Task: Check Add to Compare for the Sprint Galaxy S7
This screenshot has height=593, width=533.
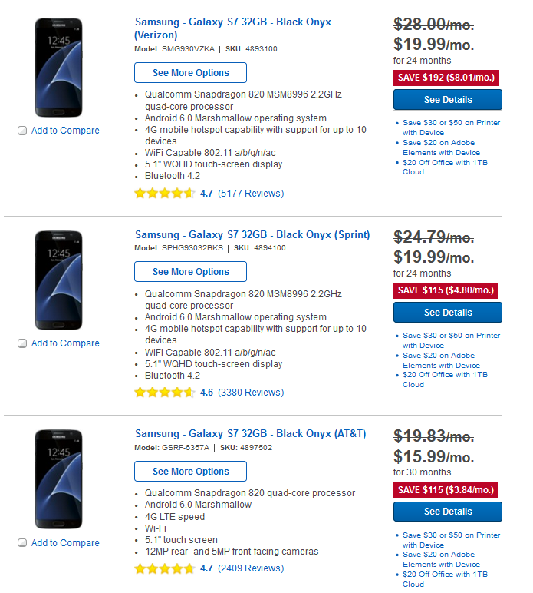Action: [x=22, y=343]
